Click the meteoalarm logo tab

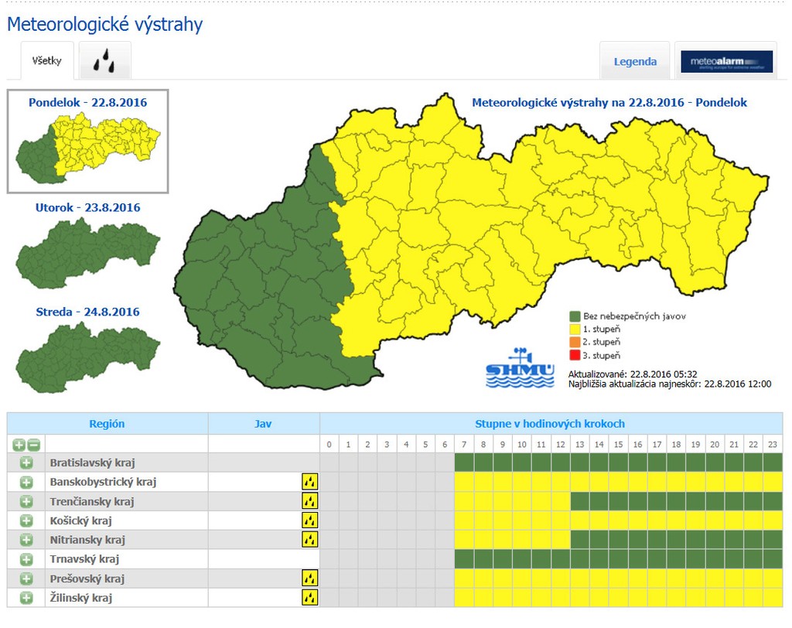click(x=725, y=61)
